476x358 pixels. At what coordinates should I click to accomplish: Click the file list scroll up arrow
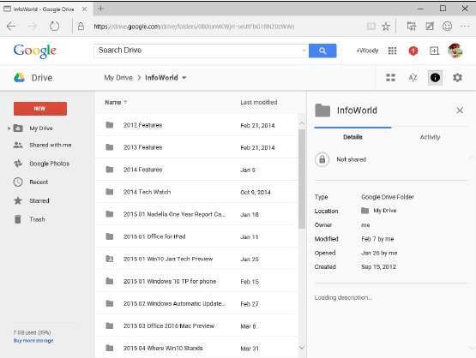point(301,123)
